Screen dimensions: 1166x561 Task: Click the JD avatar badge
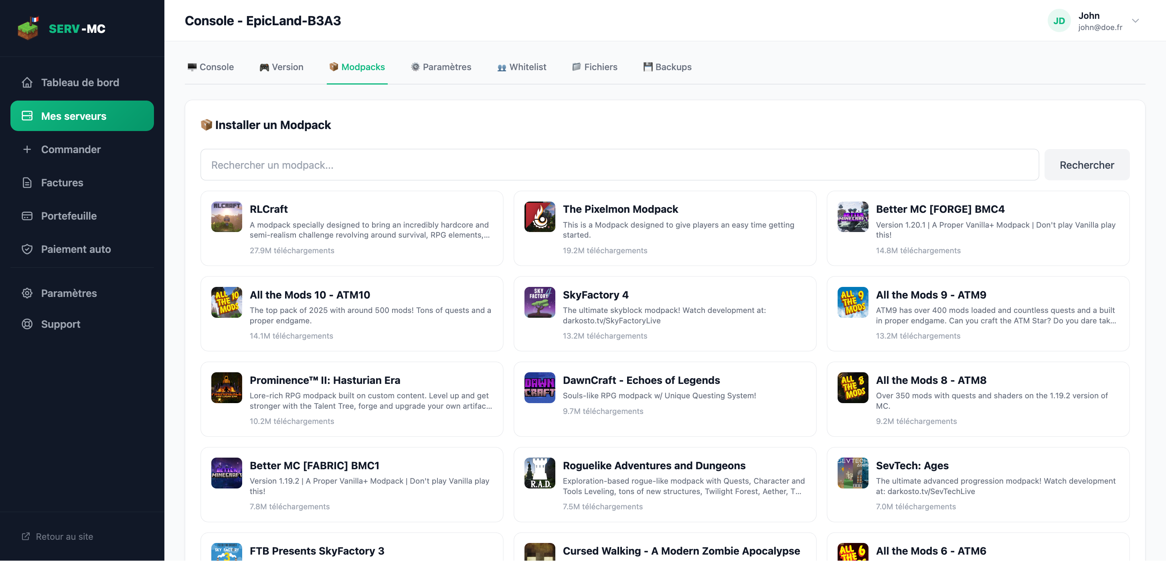[1059, 20]
